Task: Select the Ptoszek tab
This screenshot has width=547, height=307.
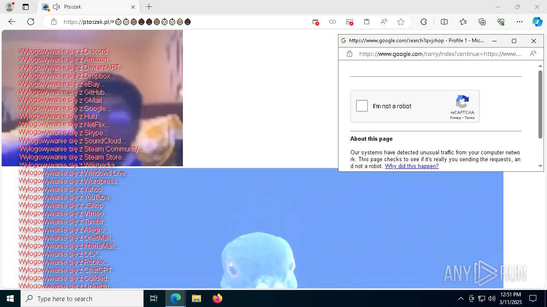Action: pyautogui.click(x=88, y=7)
